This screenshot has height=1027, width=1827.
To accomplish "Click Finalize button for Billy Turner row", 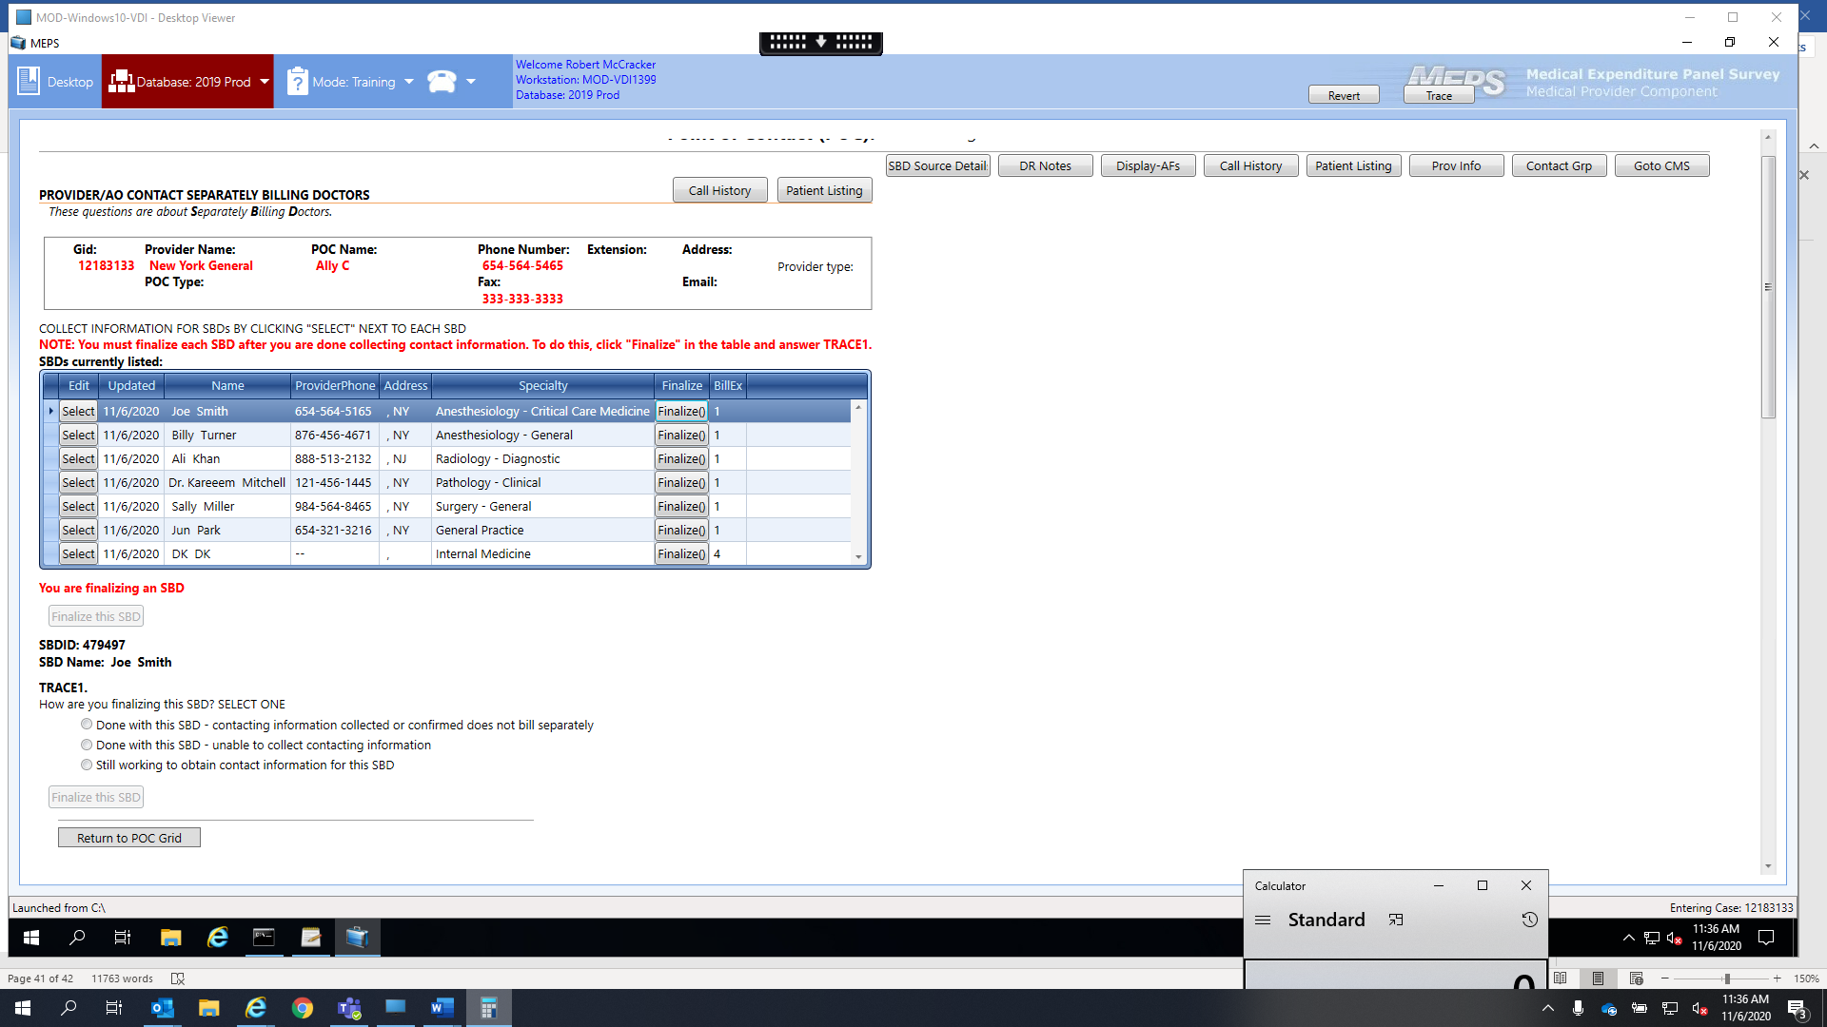I will pyautogui.click(x=681, y=435).
